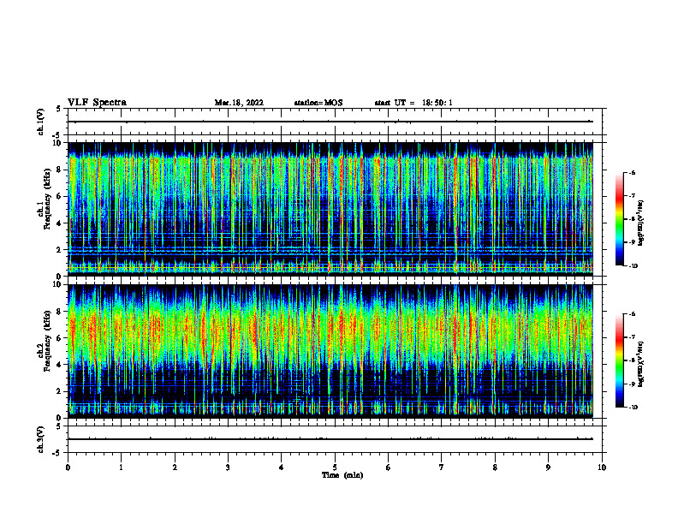Click the time axis tick label "5"
The image size is (678, 524).
click(335, 467)
